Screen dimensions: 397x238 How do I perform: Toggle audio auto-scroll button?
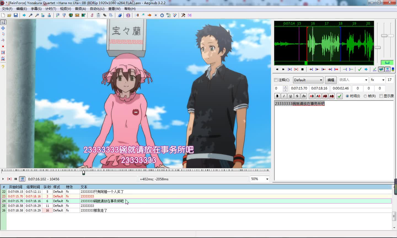388,69
